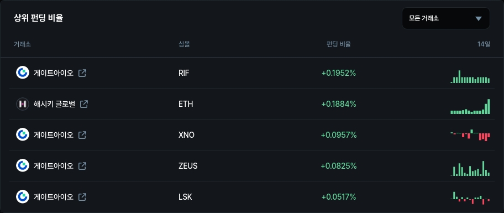The image size is (504, 213).
Task: Click HashKey Global logo in ETH row
Action: tap(23, 104)
